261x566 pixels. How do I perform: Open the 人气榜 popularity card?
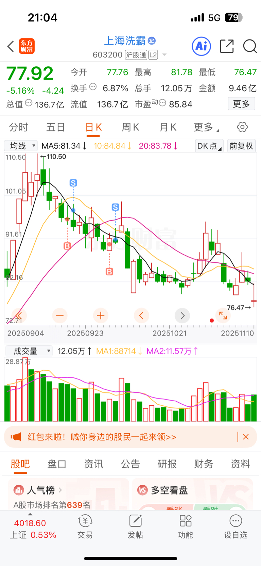68,494
